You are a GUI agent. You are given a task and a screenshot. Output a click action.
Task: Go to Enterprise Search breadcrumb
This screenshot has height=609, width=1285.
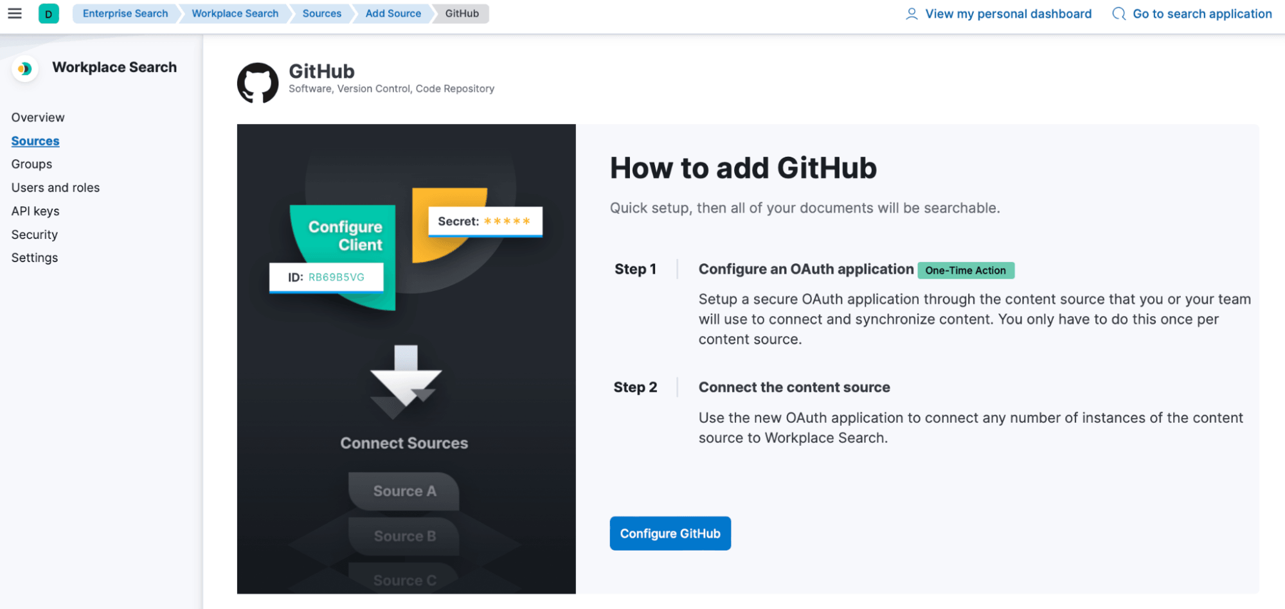[x=125, y=13]
